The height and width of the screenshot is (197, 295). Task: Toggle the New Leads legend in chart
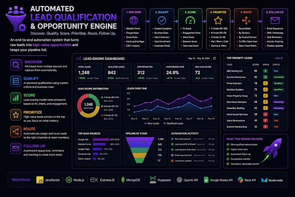tap(152, 123)
